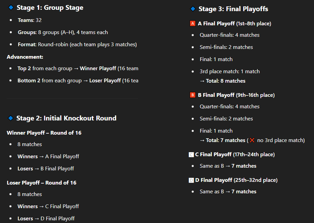Click the red A emoji icon
Image resolution: width=314 pixels, height=223 pixels.
click(x=193, y=24)
